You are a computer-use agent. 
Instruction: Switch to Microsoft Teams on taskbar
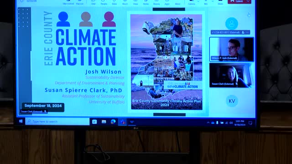(123, 122)
